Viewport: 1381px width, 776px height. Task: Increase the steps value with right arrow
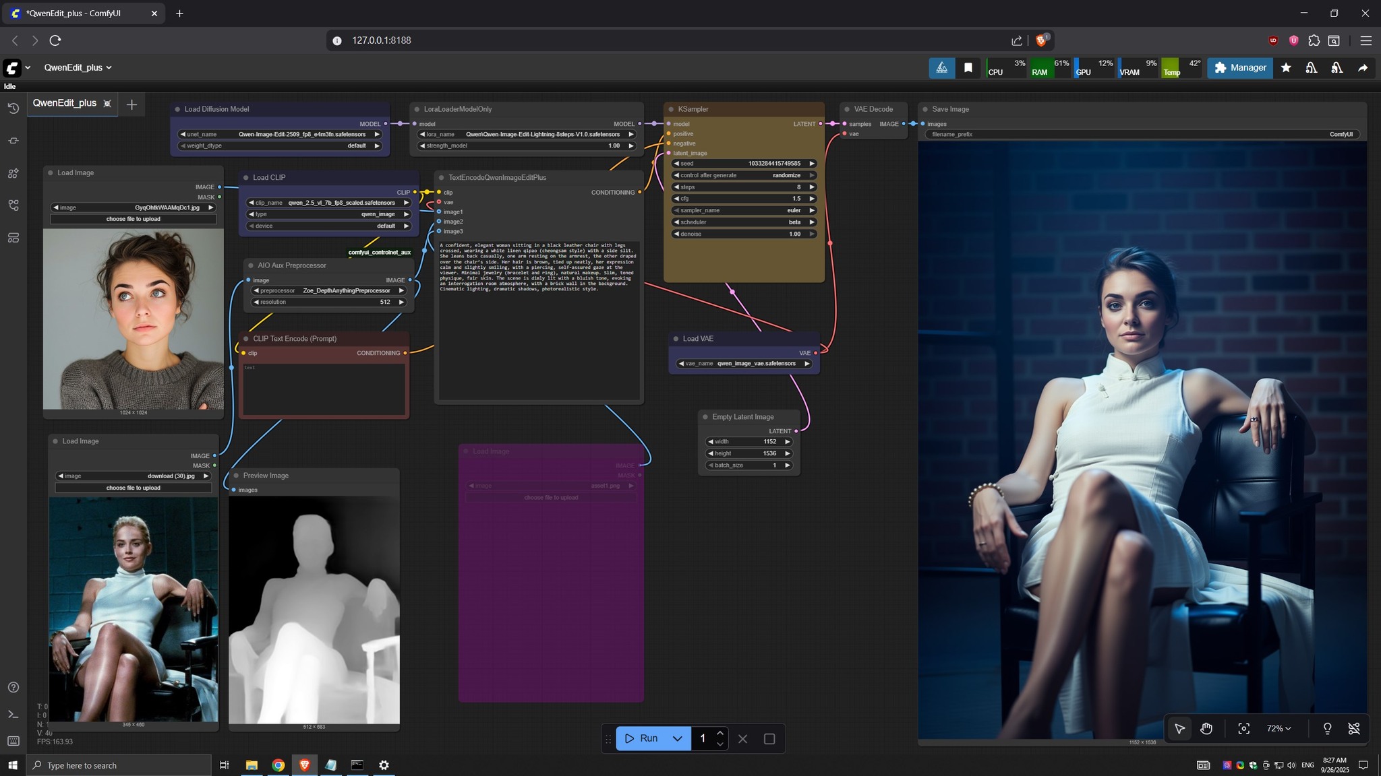point(812,187)
